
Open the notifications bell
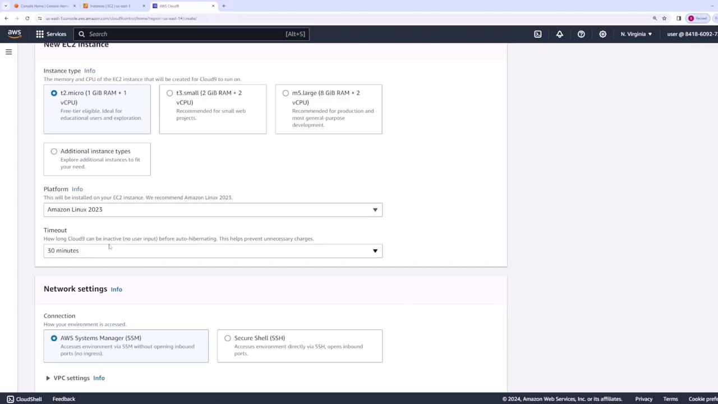(559, 34)
